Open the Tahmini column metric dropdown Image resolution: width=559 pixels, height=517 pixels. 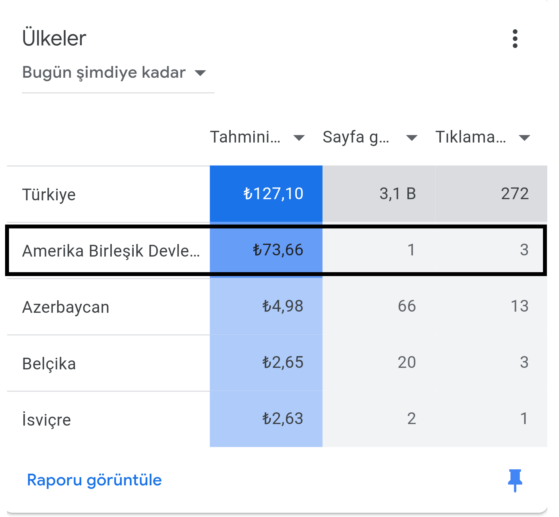click(257, 137)
